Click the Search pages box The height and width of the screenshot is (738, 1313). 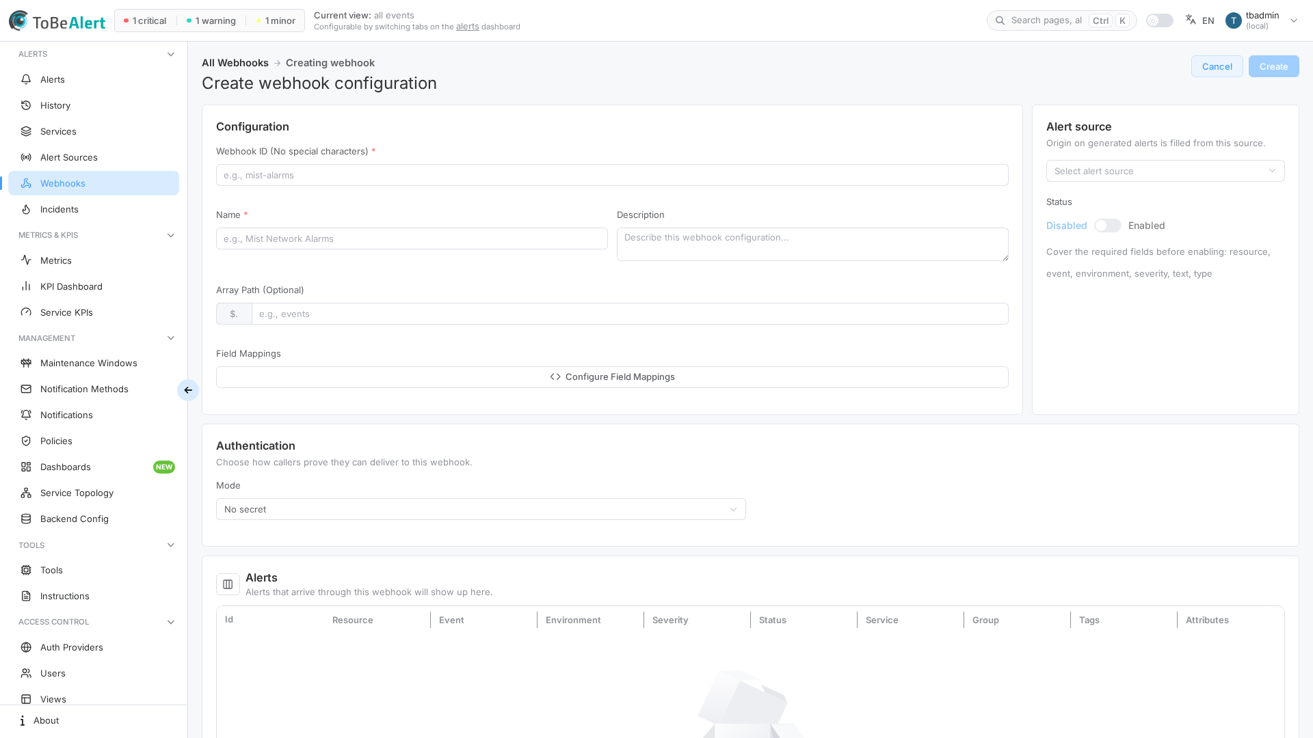click(x=1061, y=20)
